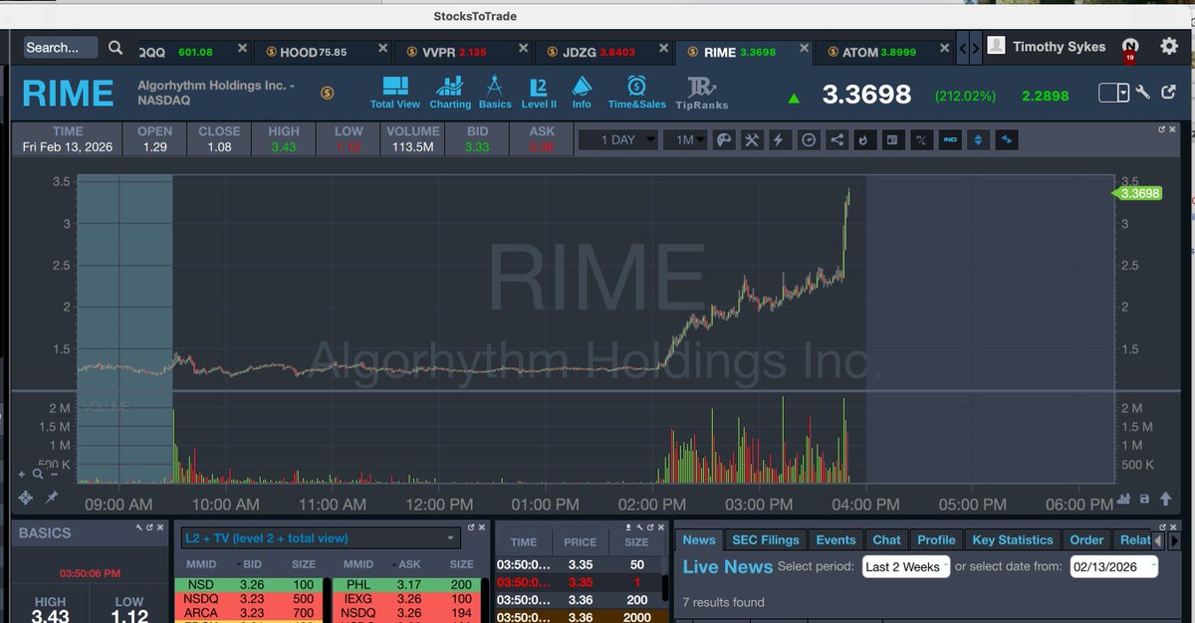This screenshot has height=623, width=1195.
Task: Click the blue left-right arrows chart icon
Action: (1007, 140)
